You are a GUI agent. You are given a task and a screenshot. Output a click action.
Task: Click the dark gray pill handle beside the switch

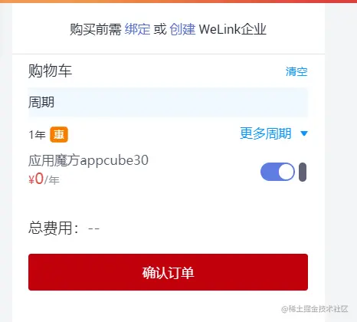(303, 172)
